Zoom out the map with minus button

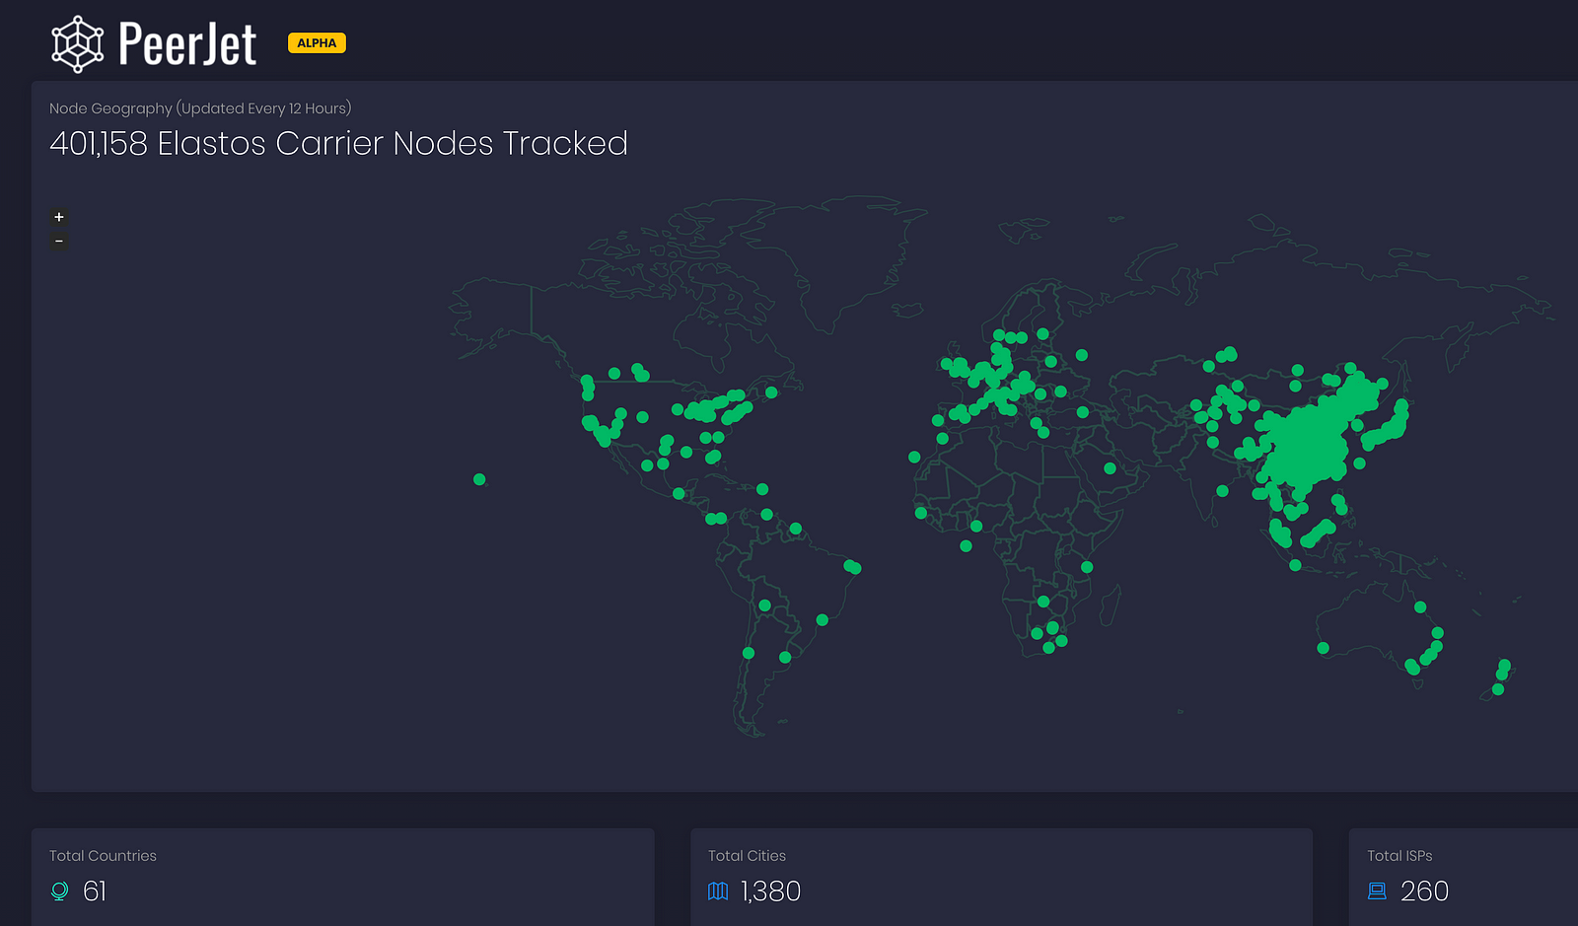pos(59,242)
